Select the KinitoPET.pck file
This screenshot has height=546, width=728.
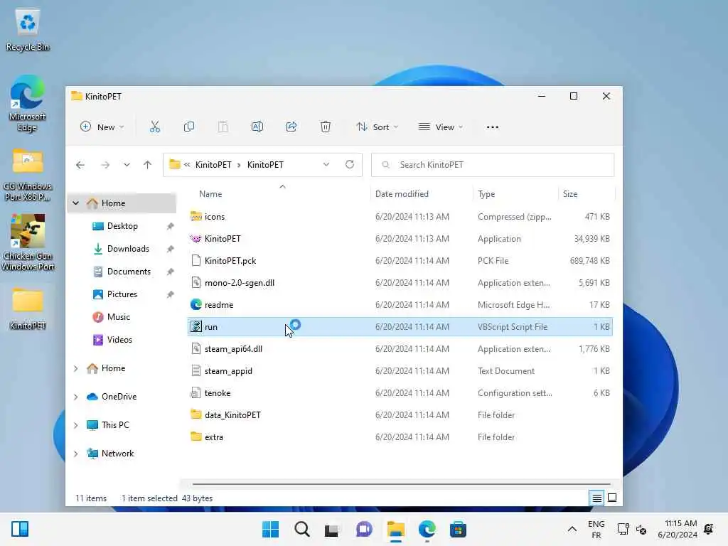tap(400, 261)
